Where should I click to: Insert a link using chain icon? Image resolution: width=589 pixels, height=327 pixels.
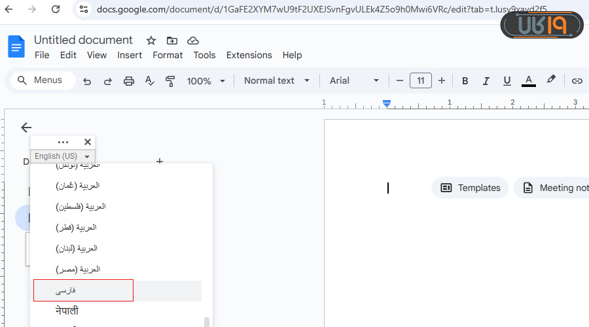click(577, 81)
